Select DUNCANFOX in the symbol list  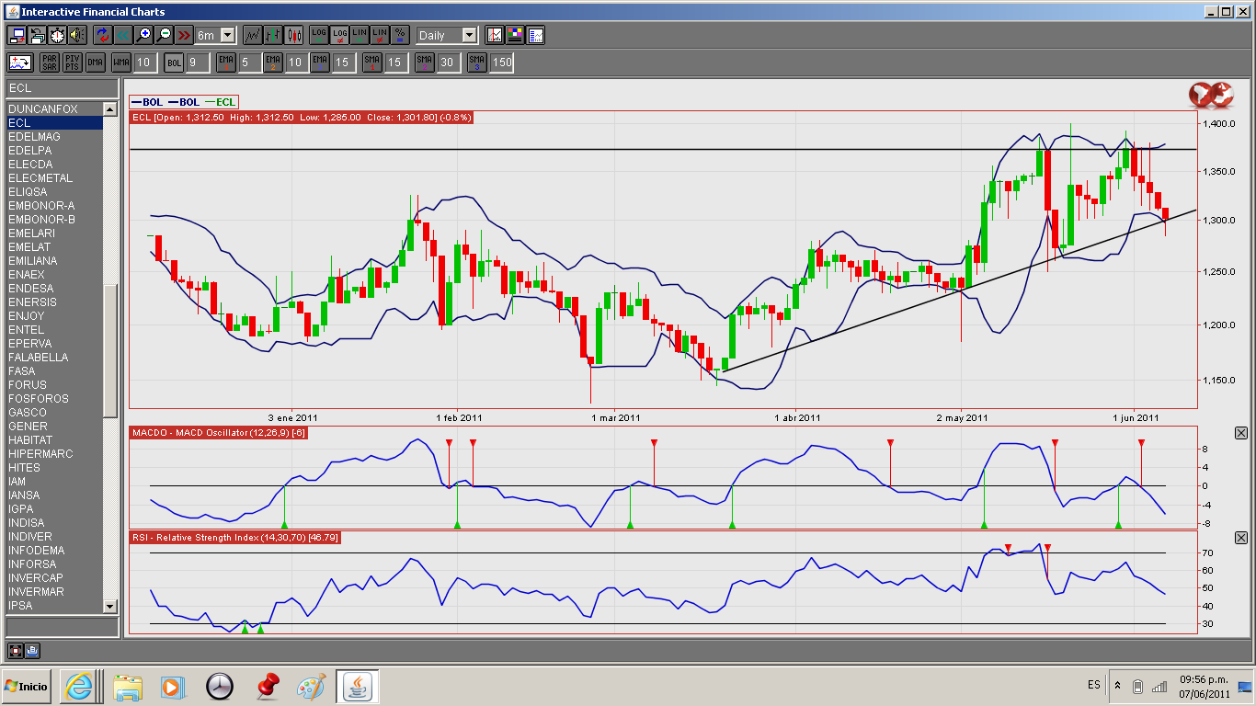pyautogui.click(x=54, y=109)
